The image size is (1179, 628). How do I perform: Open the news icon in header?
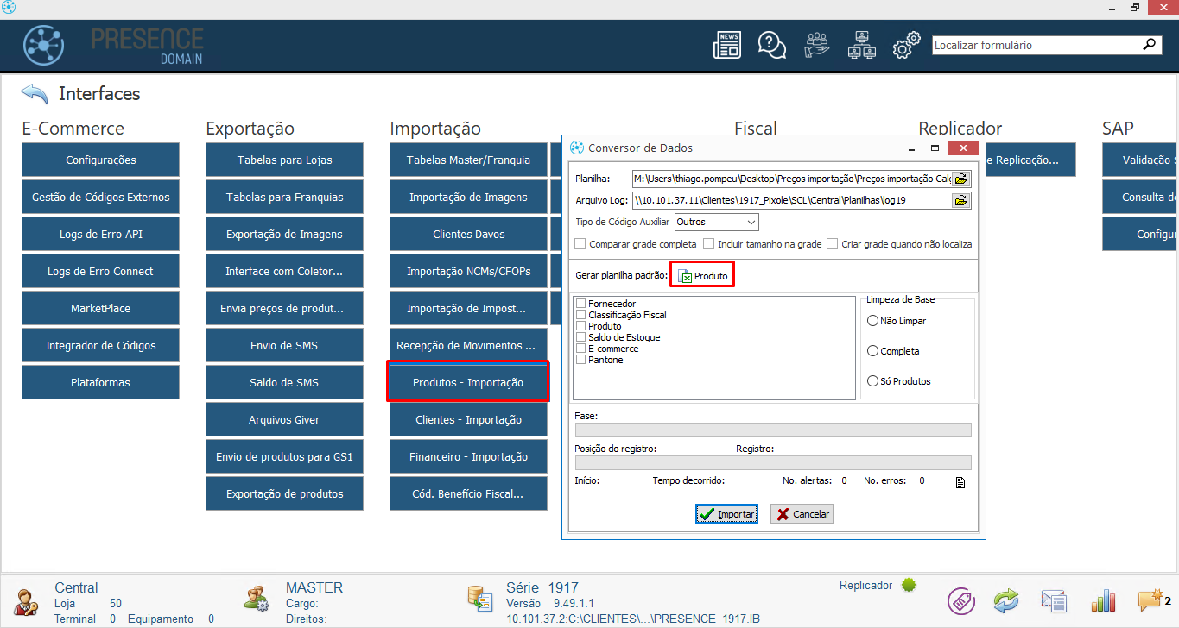[x=727, y=45]
